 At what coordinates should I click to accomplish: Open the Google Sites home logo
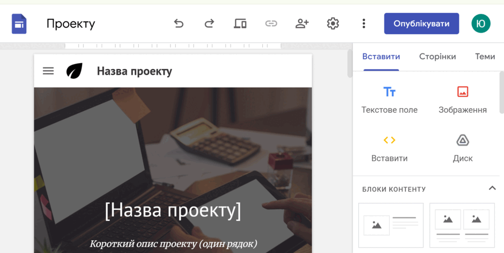click(x=19, y=24)
